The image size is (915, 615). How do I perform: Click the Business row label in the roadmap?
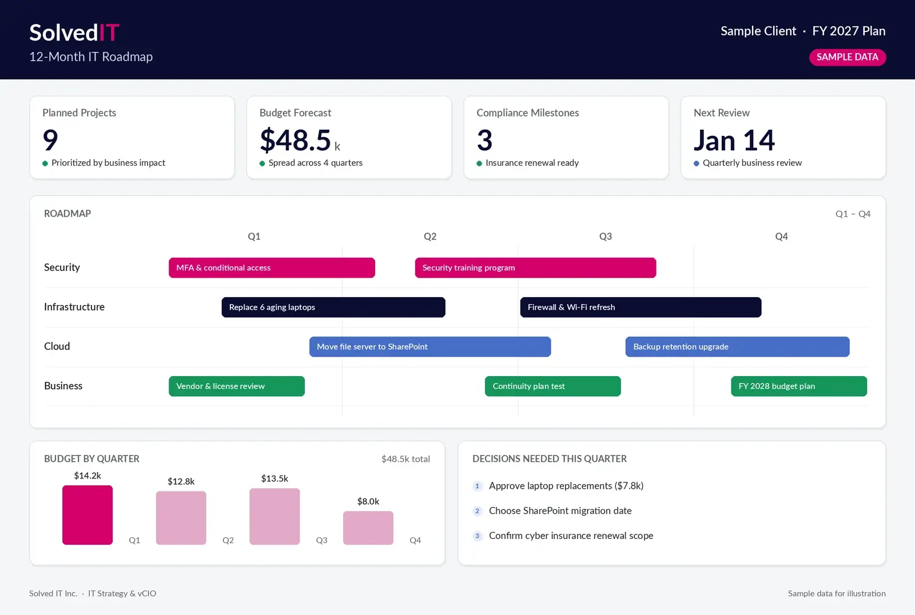pyautogui.click(x=63, y=386)
